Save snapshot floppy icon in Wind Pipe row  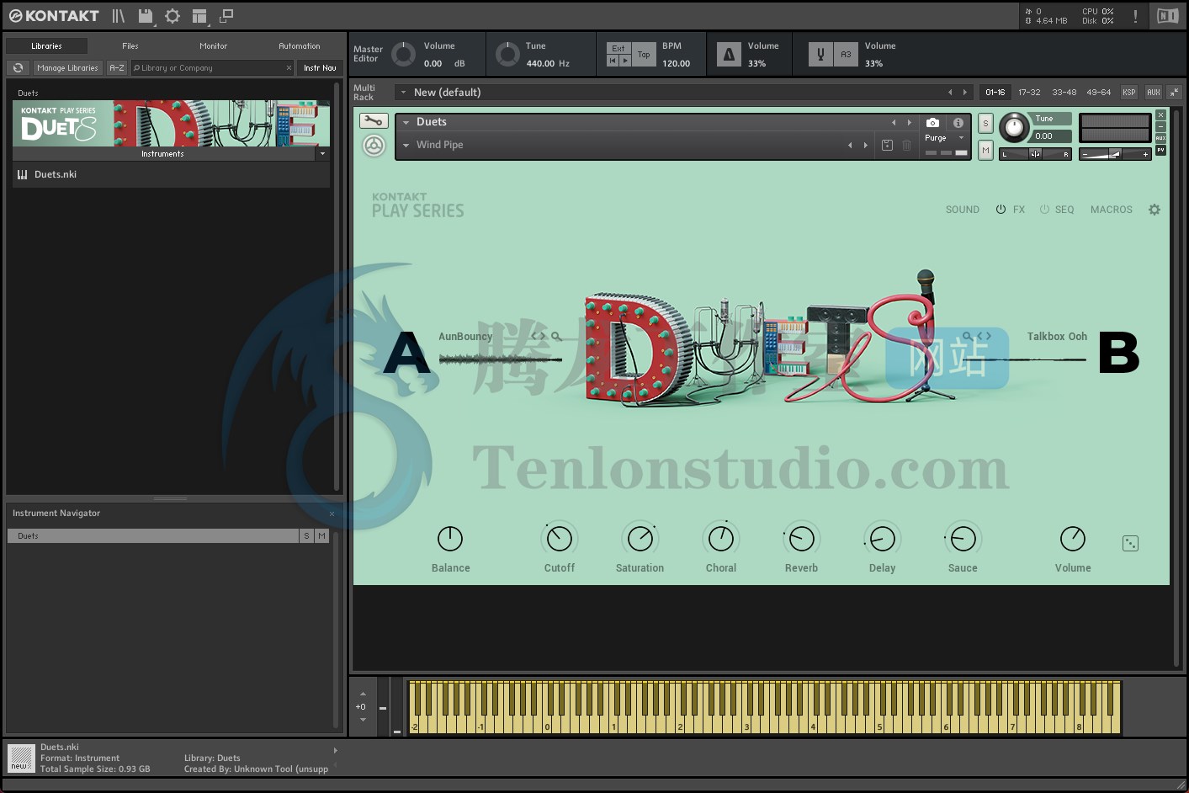point(887,145)
